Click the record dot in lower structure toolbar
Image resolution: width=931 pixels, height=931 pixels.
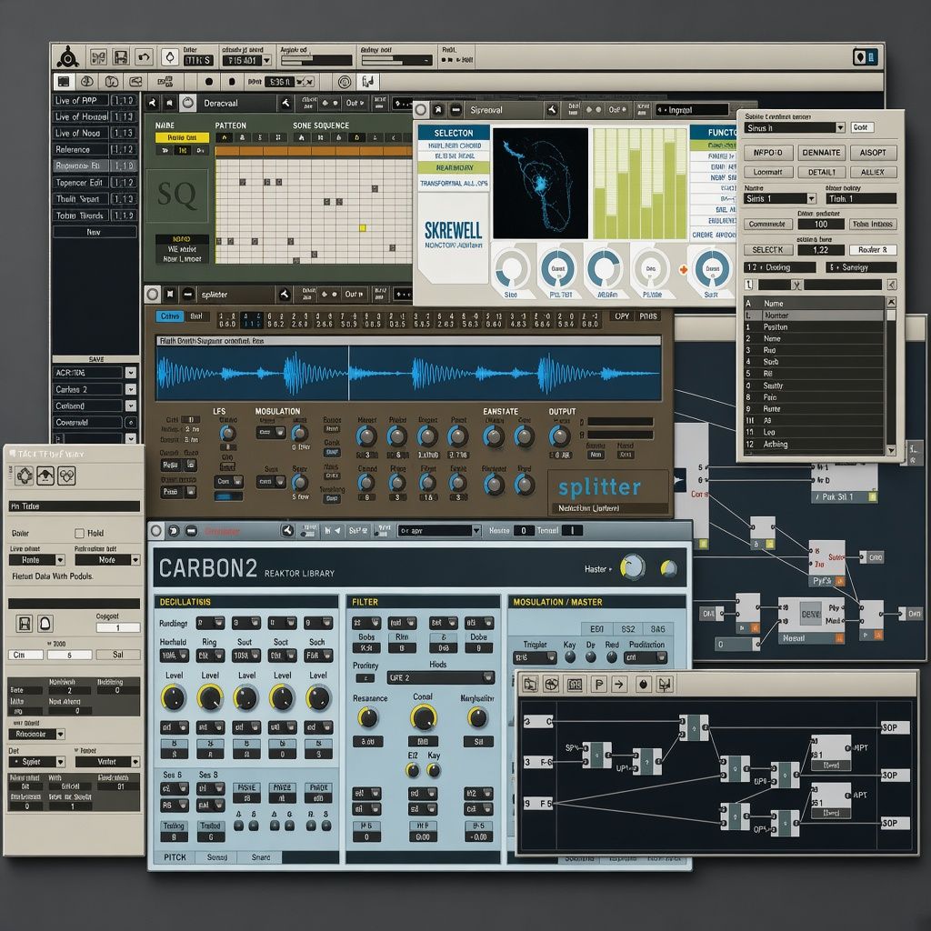click(x=644, y=685)
